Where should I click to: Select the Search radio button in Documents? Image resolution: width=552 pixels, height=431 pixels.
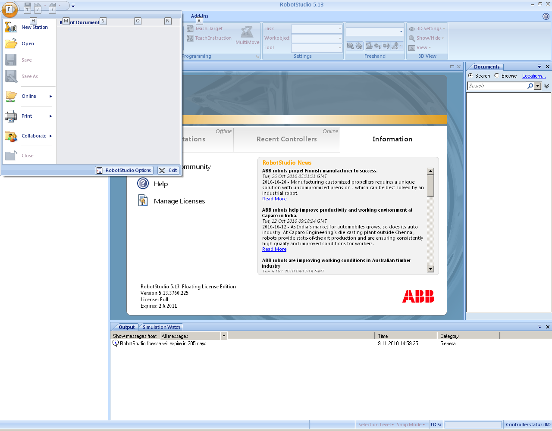click(x=470, y=75)
